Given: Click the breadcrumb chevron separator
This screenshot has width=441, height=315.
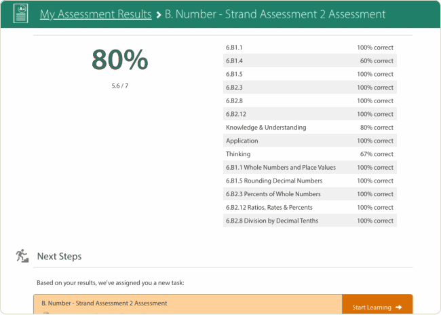Looking at the screenshot, I should point(158,14).
